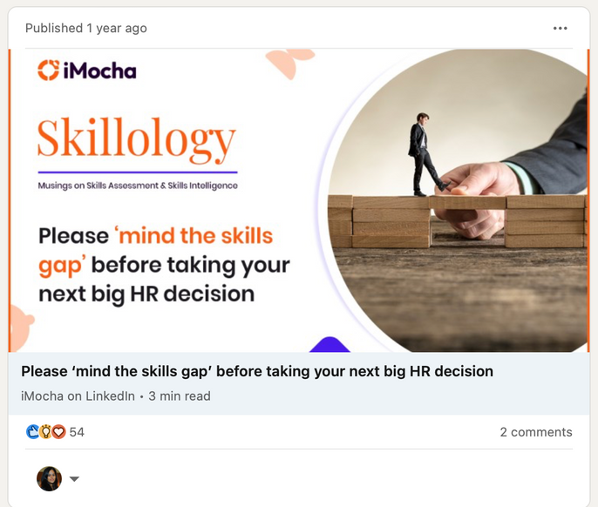
Task: Click the heart love reaction icon
Action: click(58, 432)
